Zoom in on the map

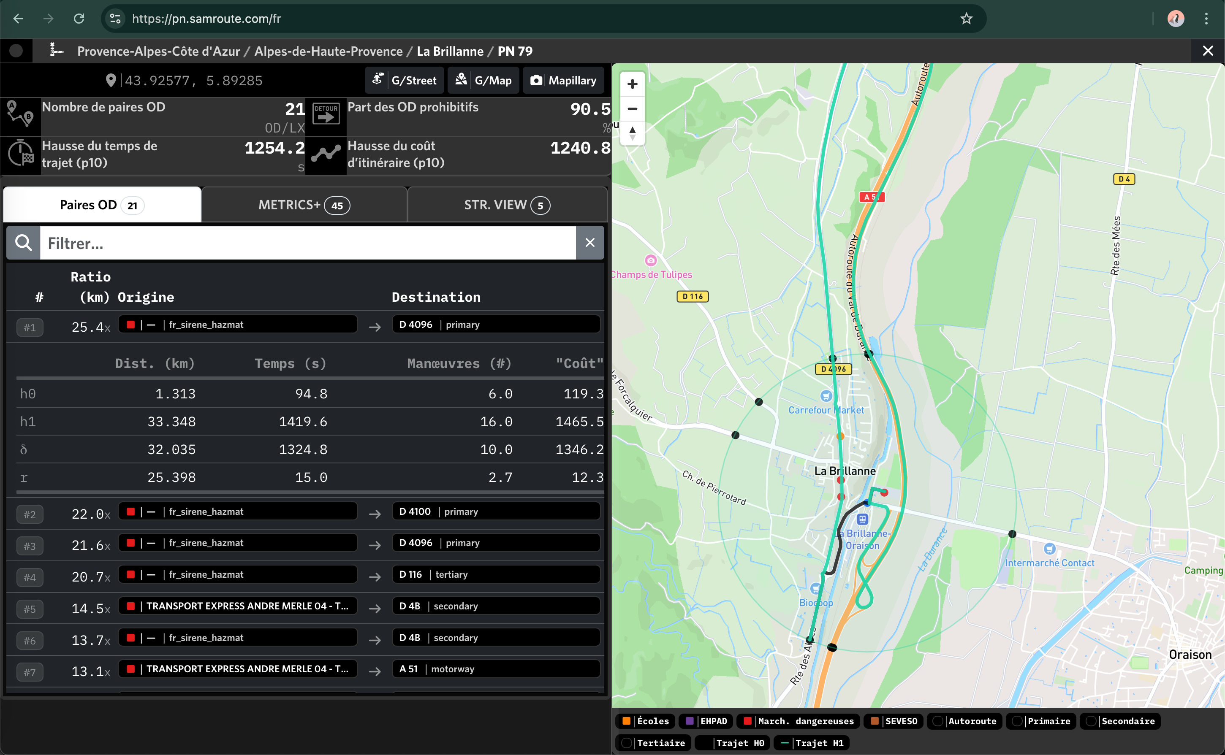632,84
